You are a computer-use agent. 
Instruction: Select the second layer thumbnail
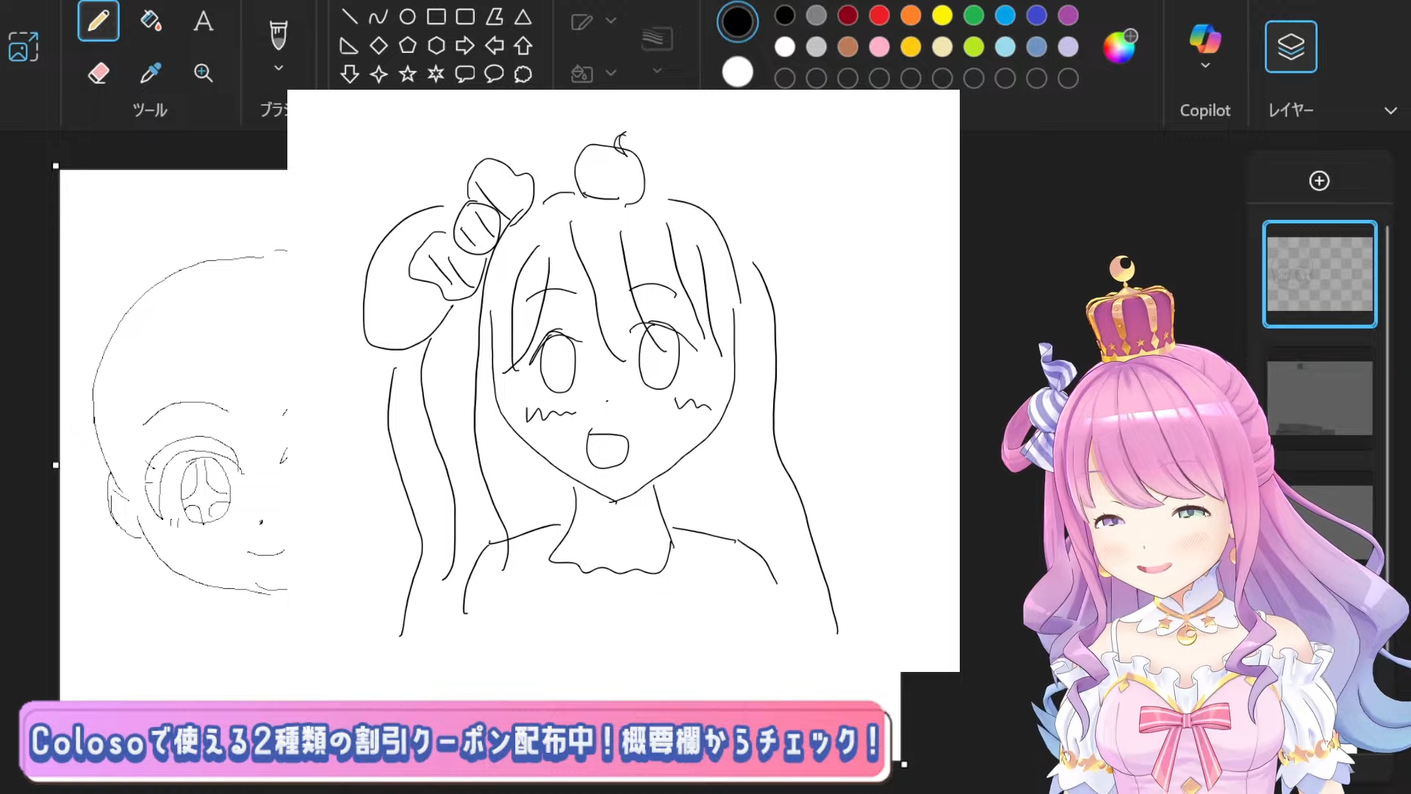[x=1319, y=398]
